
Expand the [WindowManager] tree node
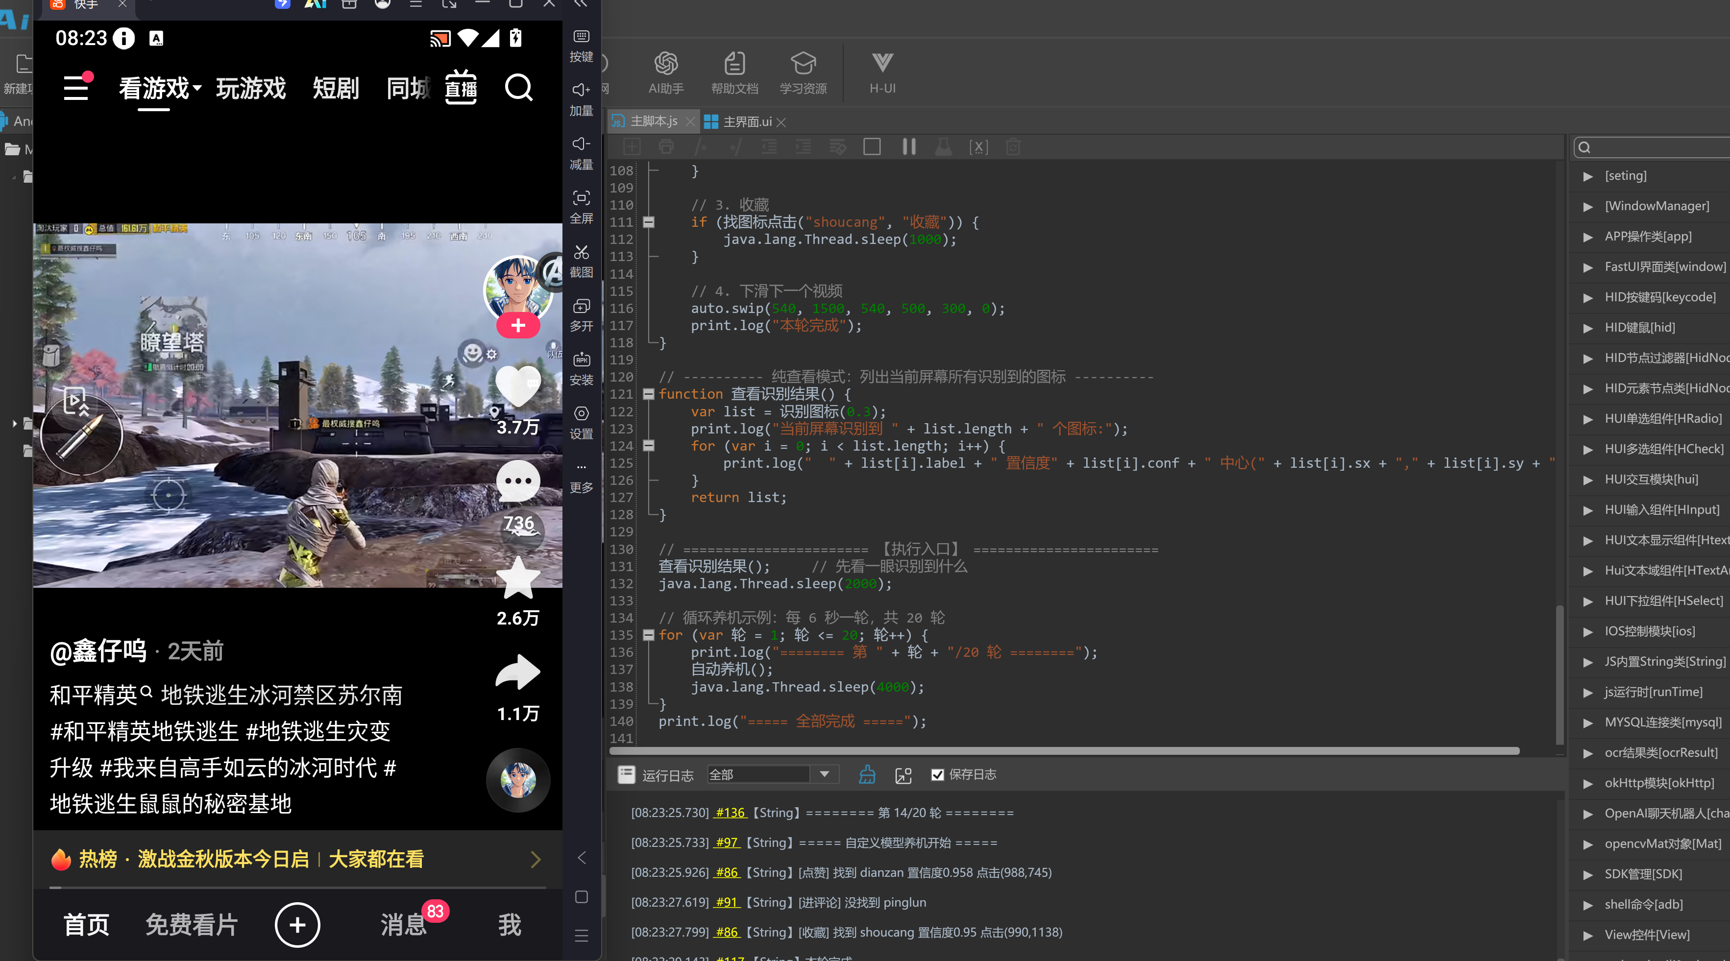point(1587,206)
